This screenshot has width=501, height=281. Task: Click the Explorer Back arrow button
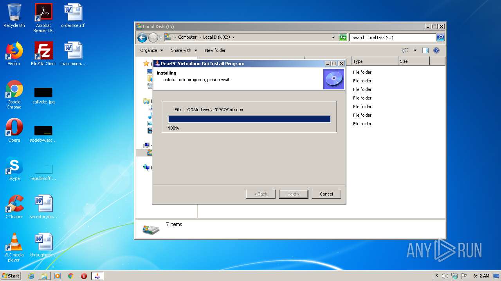coord(142,37)
